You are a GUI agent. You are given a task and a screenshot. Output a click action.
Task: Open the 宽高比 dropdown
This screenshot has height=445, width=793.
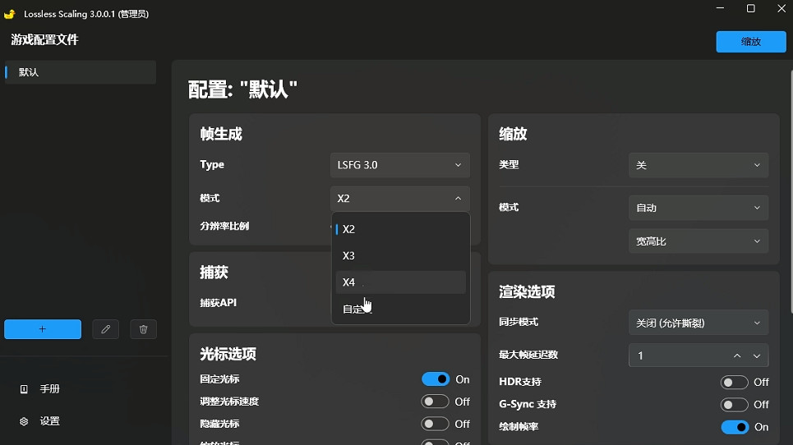tap(698, 241)
